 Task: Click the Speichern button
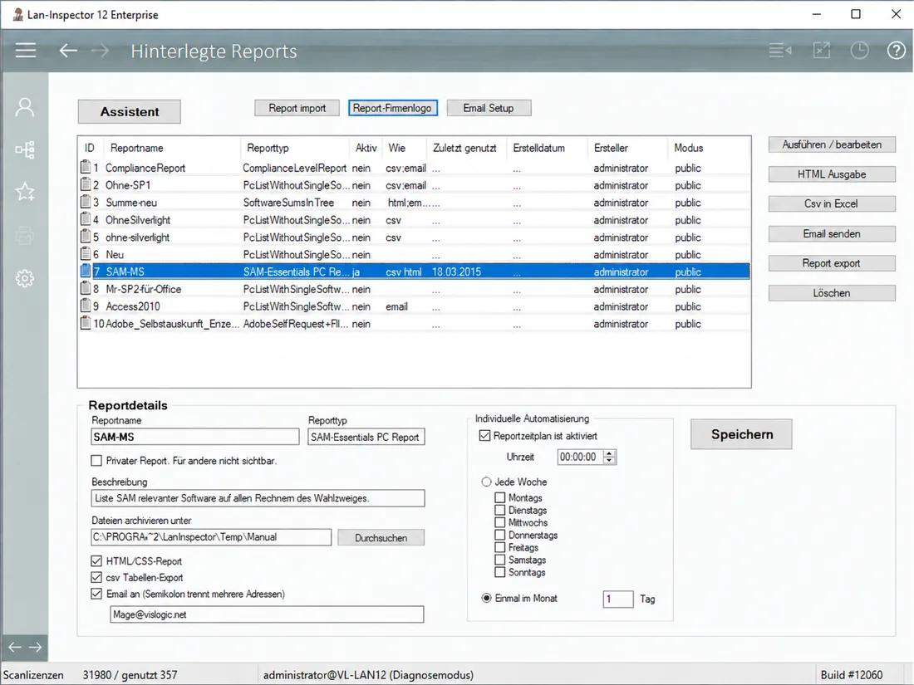point(741,434)
